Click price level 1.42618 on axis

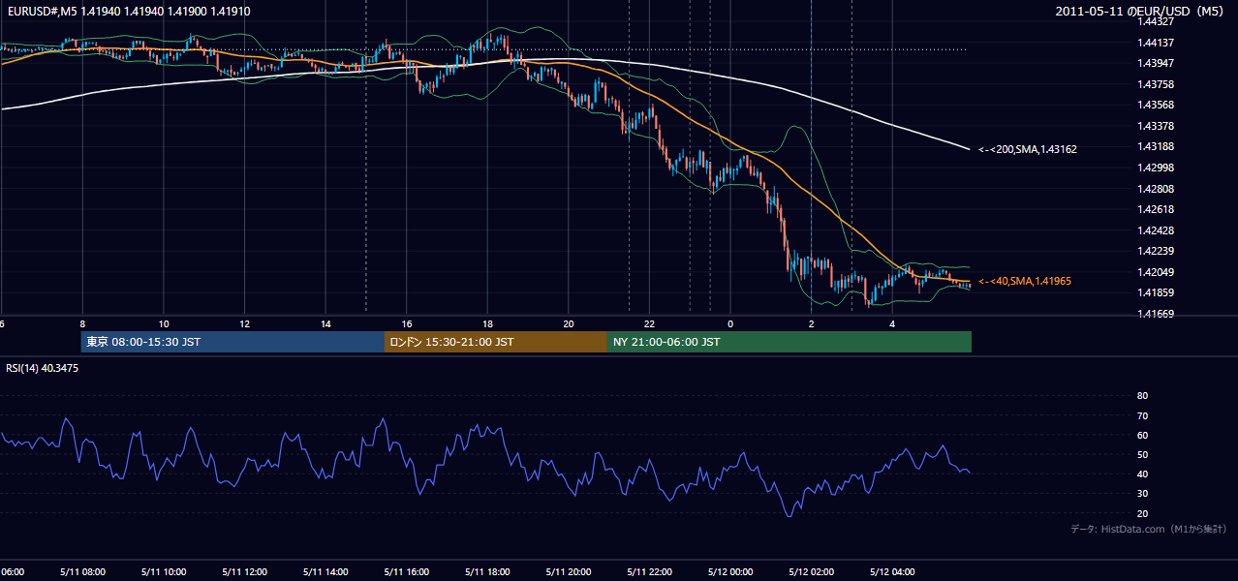point(1155,209)
